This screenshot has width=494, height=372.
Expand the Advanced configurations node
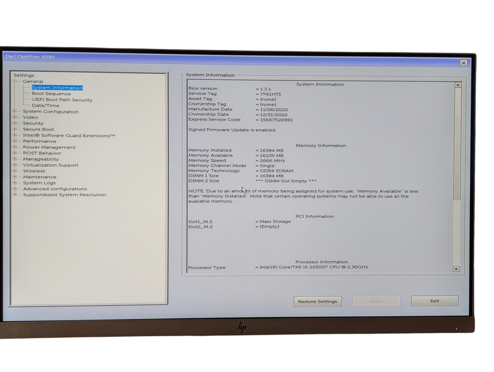pyautogui.click(x=14, y=189)
